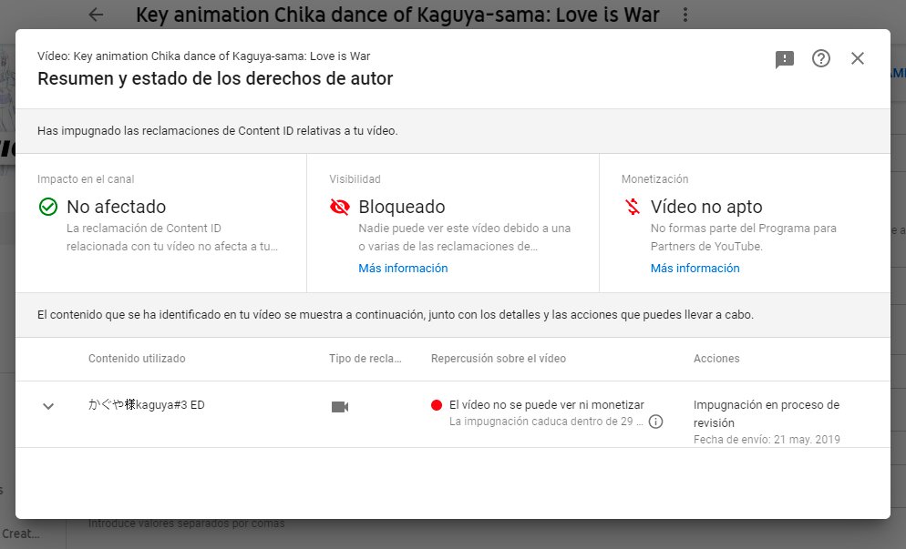The width and height of the screenshot is (906, 549).
Task: Click the send feedback icon in dialog header
Action: point(784,59)
